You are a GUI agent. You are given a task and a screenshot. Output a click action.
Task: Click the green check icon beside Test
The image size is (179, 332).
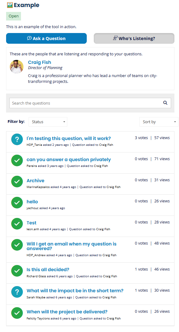click(17, 224)
